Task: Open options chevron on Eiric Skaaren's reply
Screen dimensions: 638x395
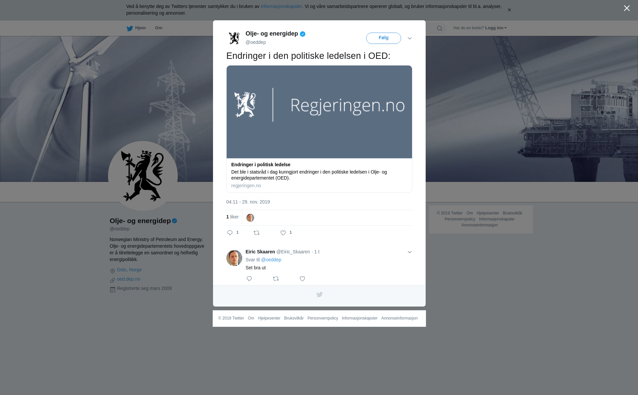Action: pyautogui.click(x=410, y=252)
